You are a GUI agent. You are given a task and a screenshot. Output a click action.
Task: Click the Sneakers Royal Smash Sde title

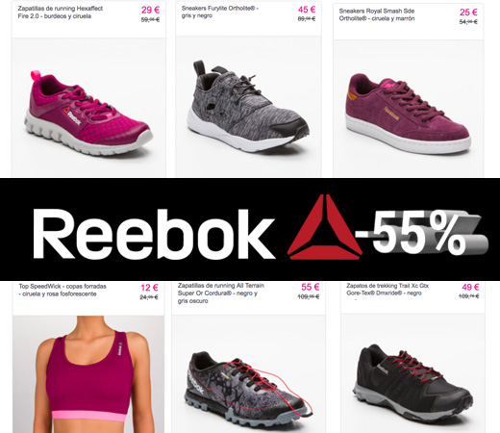(x=377, y=14)
